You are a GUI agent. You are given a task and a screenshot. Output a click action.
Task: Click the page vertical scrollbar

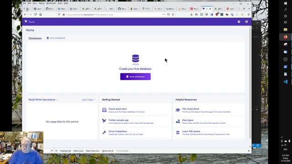250,84
